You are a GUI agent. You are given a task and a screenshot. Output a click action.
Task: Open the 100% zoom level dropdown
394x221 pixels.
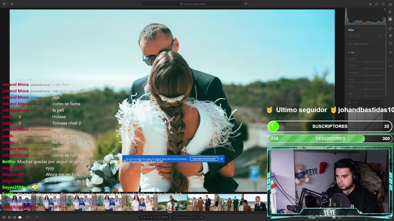[x=322, y=218]
